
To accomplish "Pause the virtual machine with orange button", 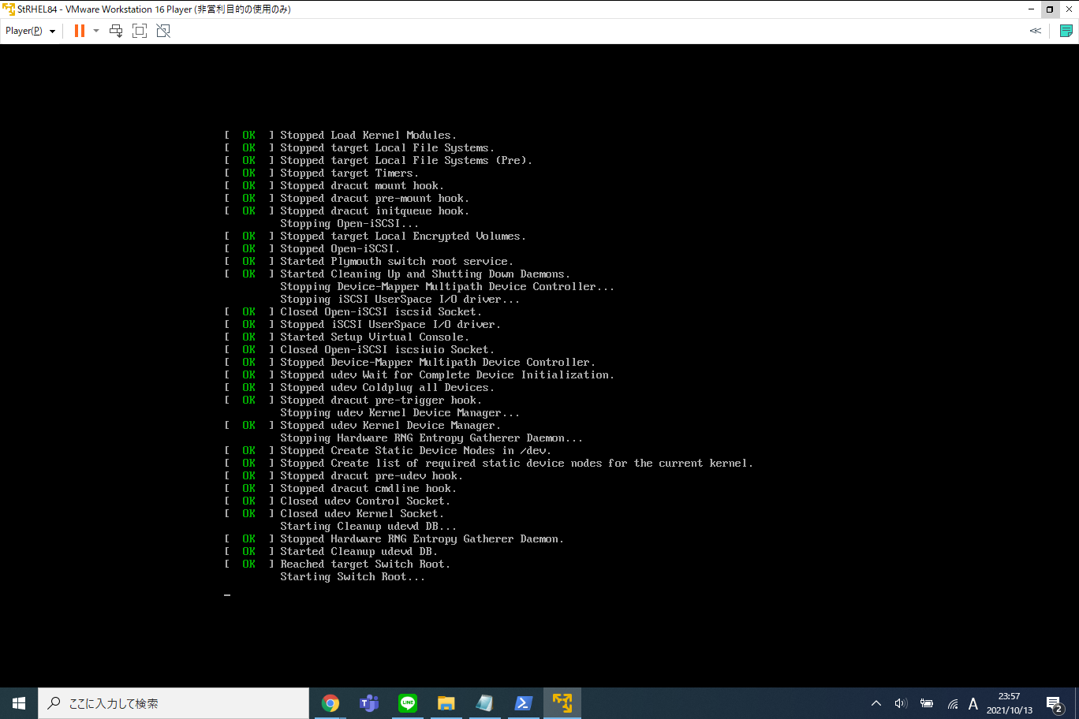I will point(80,31).
